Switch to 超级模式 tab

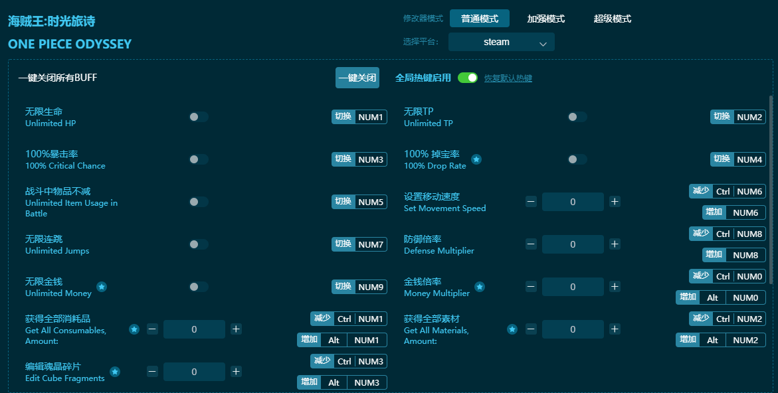click(613, 19)
